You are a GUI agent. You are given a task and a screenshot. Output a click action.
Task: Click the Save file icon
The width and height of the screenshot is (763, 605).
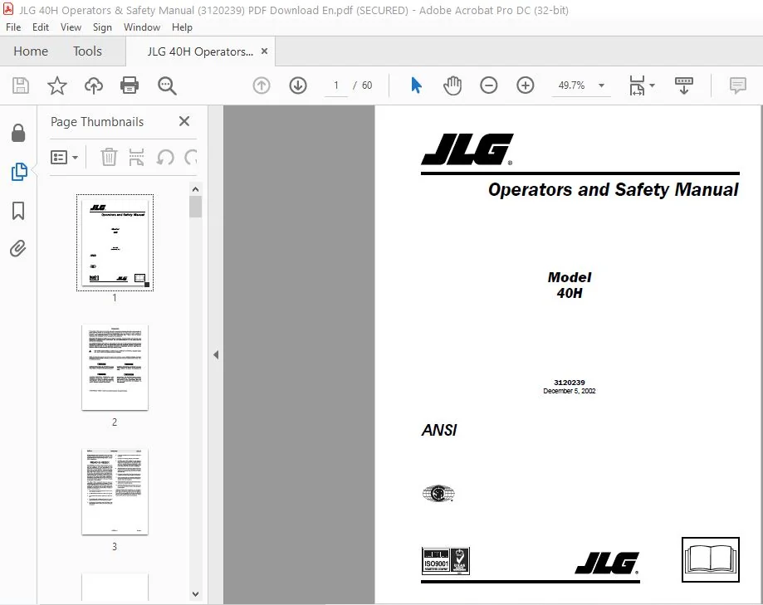[x=21, y=85]
